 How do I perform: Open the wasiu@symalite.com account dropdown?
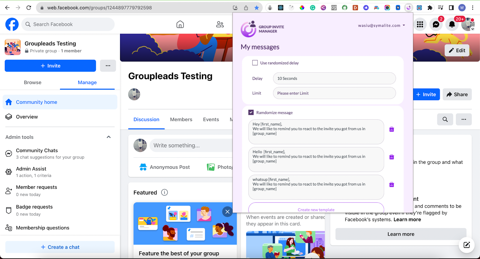(x=381, y=26)
